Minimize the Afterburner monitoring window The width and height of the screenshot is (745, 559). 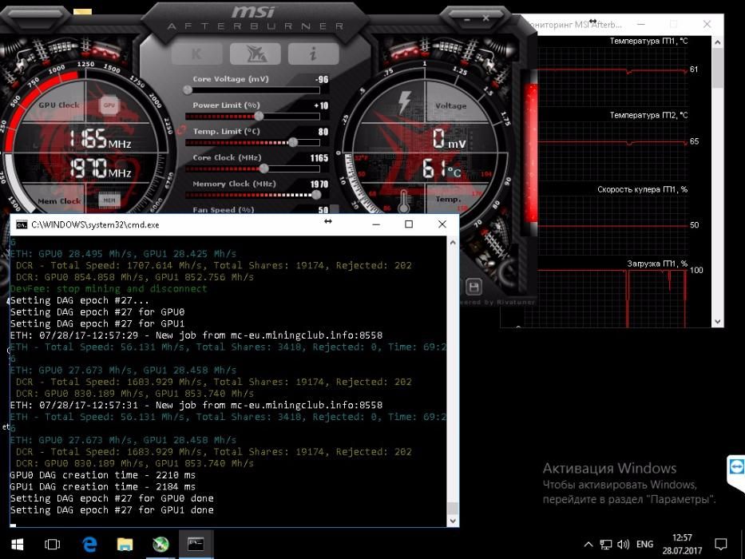(x=641, y=24)
